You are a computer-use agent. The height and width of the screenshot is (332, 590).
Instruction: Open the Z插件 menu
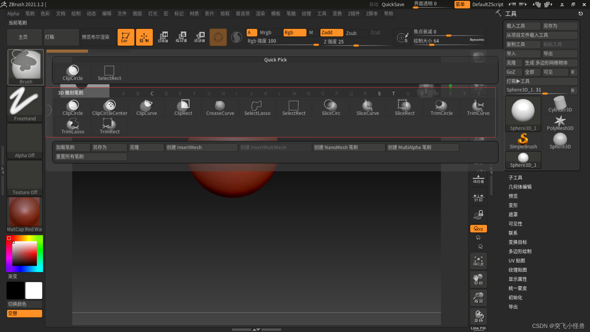[354, 14]
